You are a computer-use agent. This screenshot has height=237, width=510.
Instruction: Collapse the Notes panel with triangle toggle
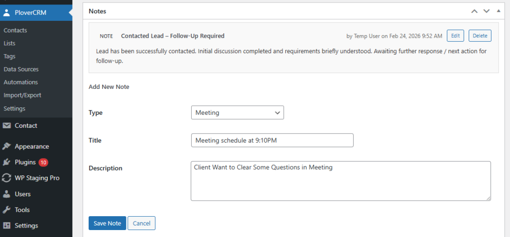(498, 11)
